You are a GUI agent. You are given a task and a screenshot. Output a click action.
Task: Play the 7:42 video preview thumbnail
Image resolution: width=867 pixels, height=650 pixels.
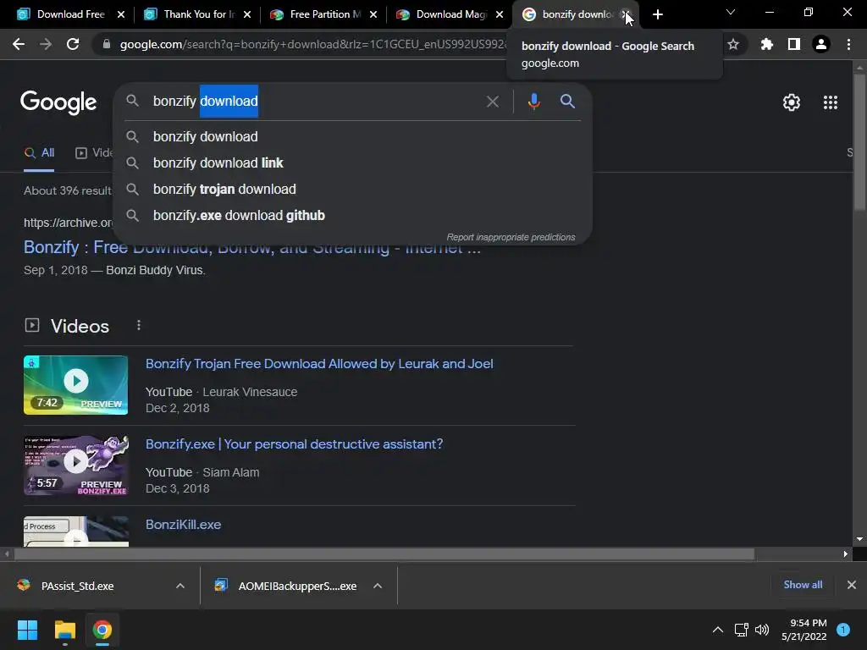coord(75,385)
